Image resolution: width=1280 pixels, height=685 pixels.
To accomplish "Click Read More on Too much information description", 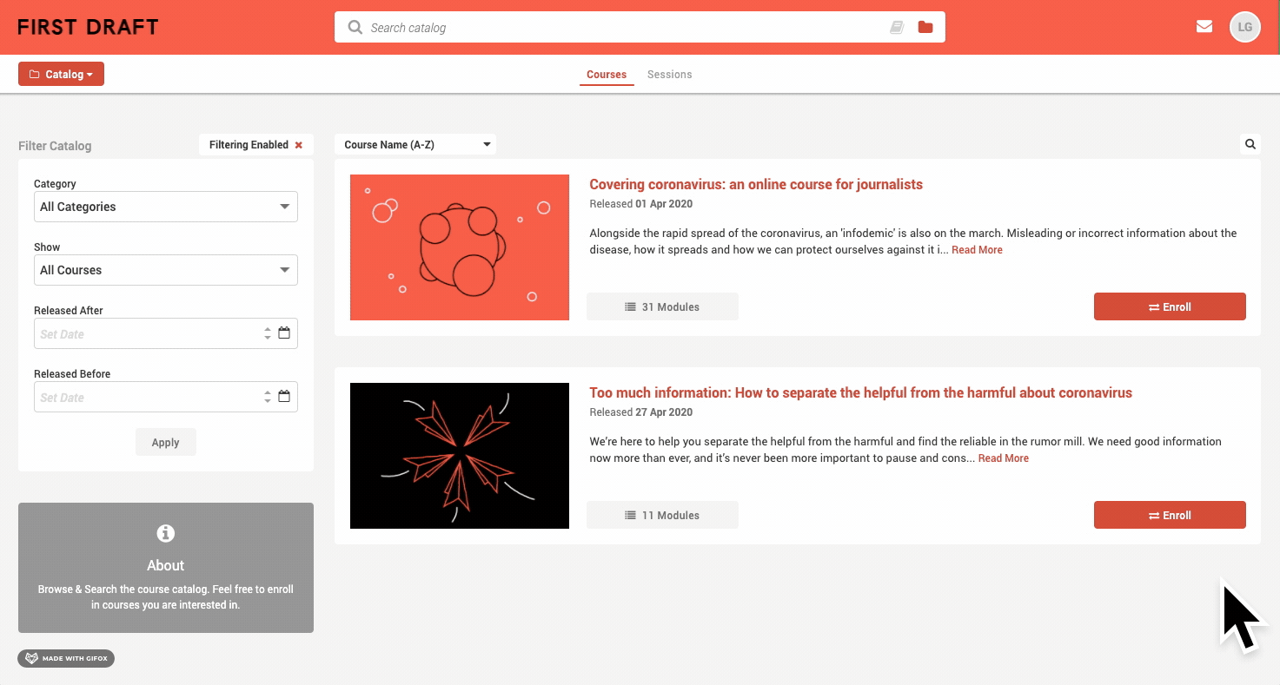I will (x=1003, y=458).
